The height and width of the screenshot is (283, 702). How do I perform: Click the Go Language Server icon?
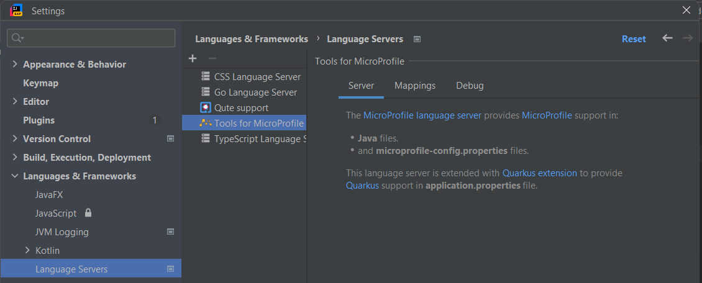pyautogui.click(x=206, y=92)
